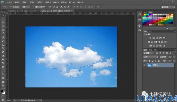The height and width of the screenshot is (102, 177).
Task: Select the Pen tool
Action: [x=3, y=67]
